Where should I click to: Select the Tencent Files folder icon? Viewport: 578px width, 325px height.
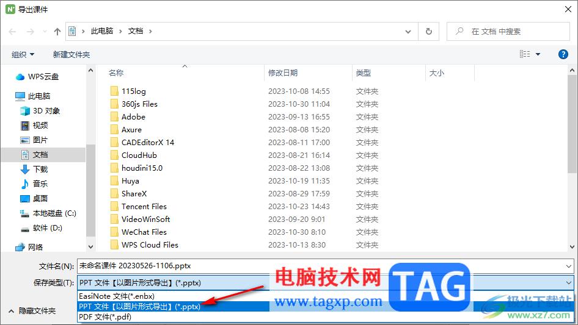115,206
